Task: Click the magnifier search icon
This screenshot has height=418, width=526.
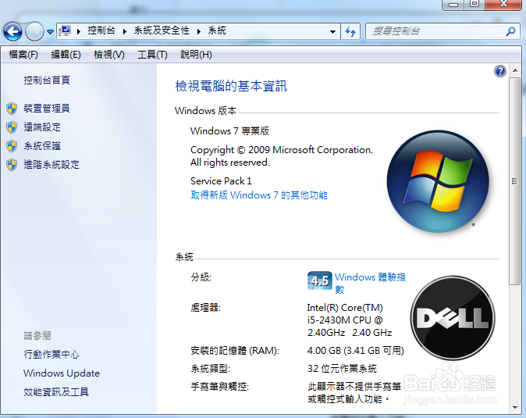Action: pos(510,31)
